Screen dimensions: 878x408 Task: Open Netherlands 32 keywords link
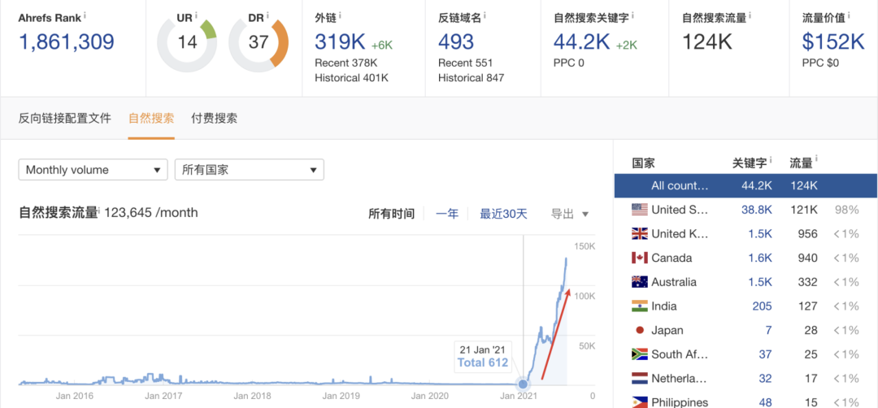(x=766, y=379)
